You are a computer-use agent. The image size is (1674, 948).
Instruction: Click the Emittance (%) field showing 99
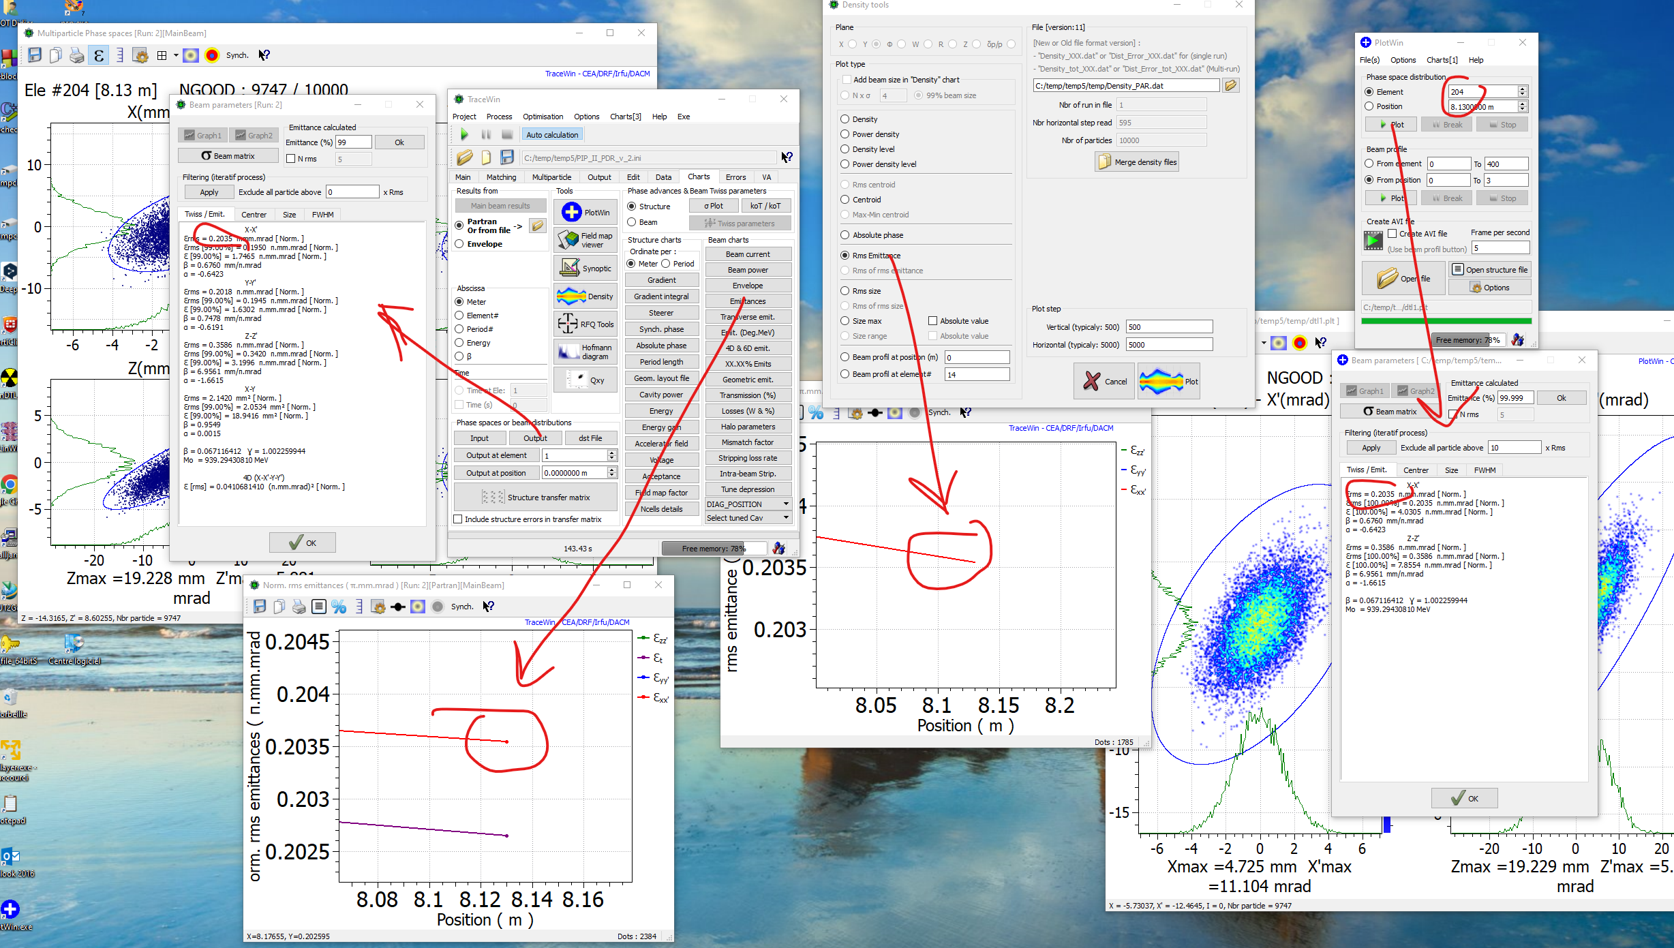tap(353, 142)
